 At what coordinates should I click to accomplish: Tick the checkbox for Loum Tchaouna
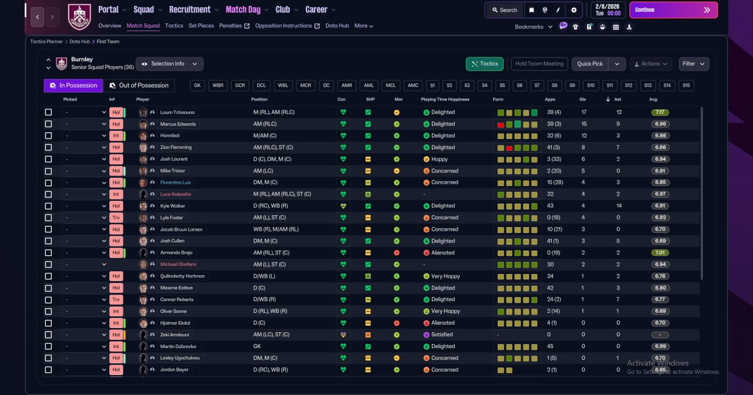pos(48,112)
